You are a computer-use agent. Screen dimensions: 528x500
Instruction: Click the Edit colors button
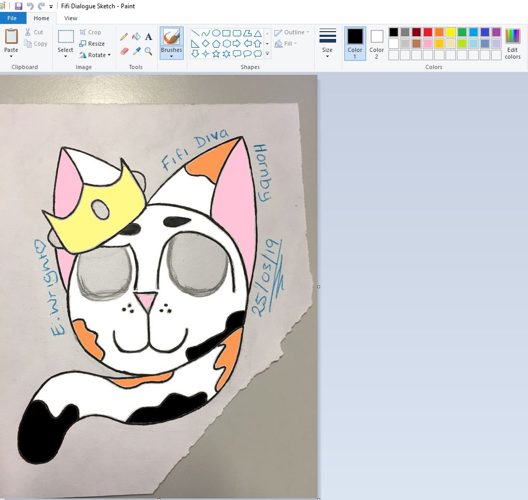click(512, 43)
